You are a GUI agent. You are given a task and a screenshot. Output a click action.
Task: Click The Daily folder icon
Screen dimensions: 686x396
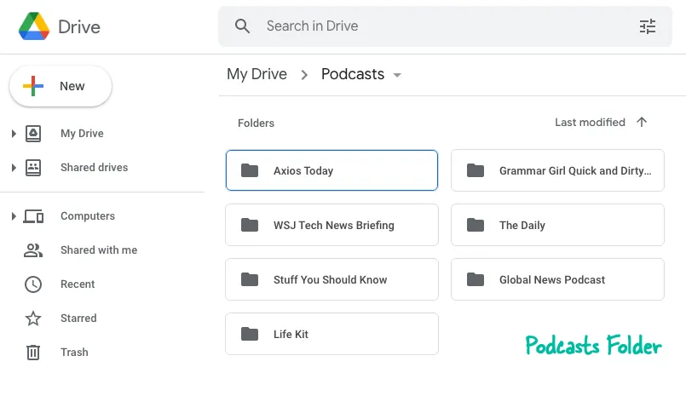(476, 225)
